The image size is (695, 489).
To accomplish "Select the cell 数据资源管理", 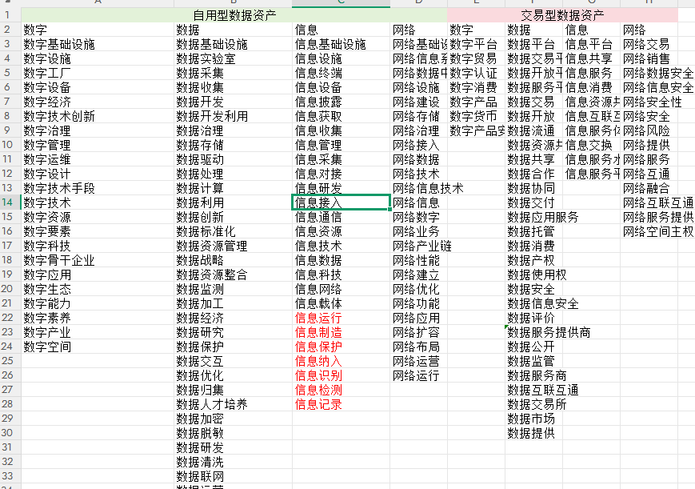I will click(x=234, y=246).
